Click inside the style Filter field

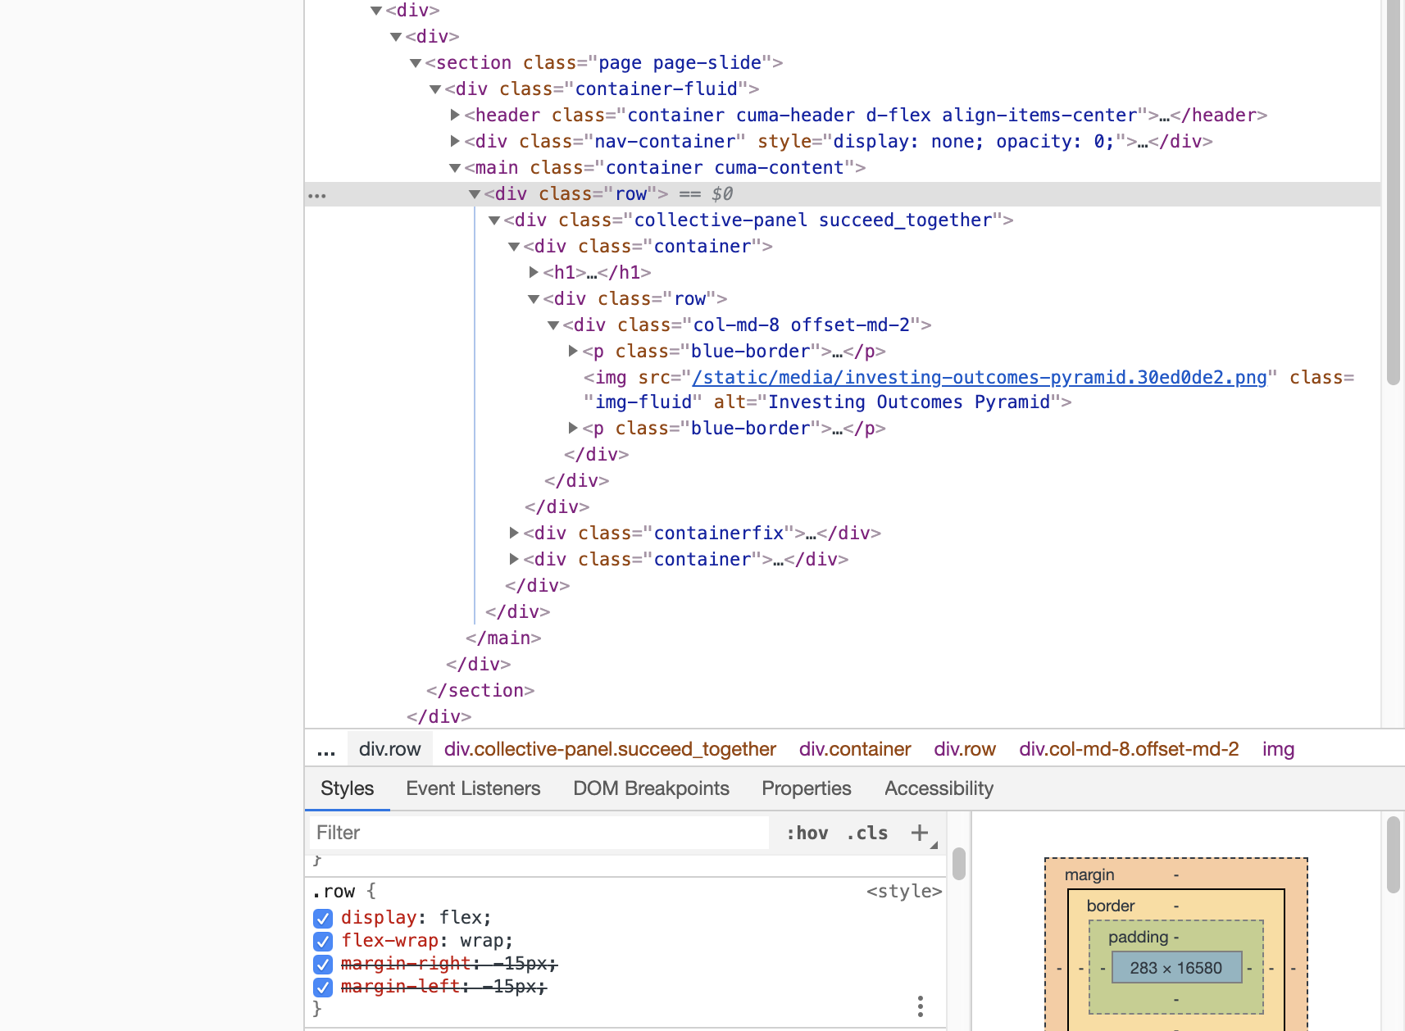[x=533, y=833]
